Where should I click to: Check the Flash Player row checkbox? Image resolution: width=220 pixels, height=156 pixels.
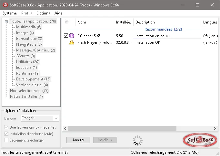tap(66, 42)
